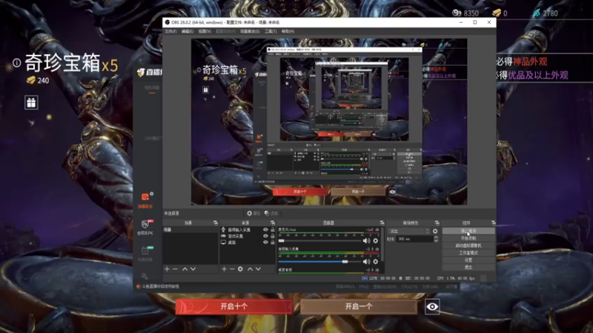This screenshot has width=593, height=333.
Task: Click the transition duration stepper arrows
Action: (436, 239)
